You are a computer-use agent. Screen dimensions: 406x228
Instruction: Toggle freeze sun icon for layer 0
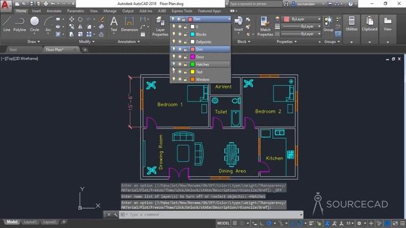tap(180, 27)
